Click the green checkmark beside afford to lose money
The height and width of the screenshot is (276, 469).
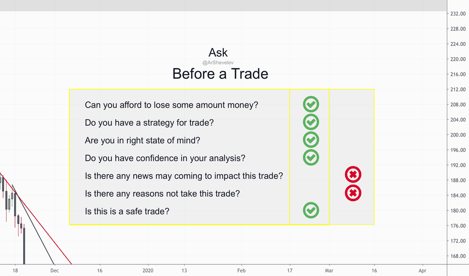[x=311, y=104]
